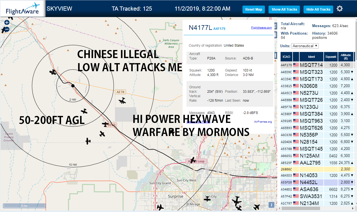Screen dimensions: 357x212
Task: Click the flag icon beside ASA636
Action: (x=296, y=189)
